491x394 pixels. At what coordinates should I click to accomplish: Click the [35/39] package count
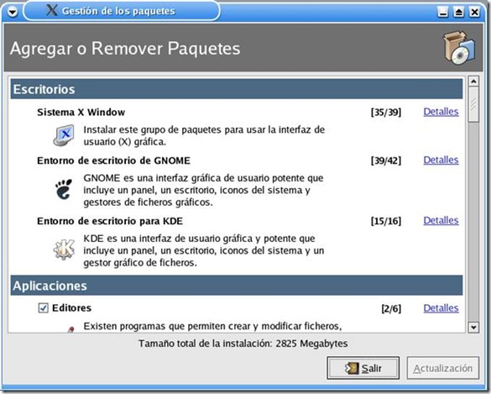pos(386,112)
